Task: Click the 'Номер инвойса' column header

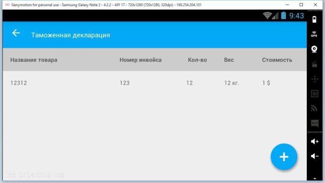Action: pos(140,60)
